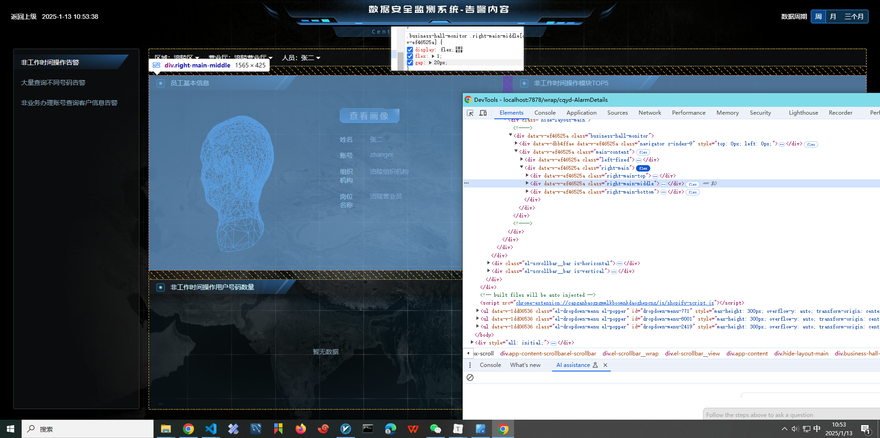This screenshot has height=438, width=880.
Task: Open the Lighthouse tab
Action: pos(803,113)
